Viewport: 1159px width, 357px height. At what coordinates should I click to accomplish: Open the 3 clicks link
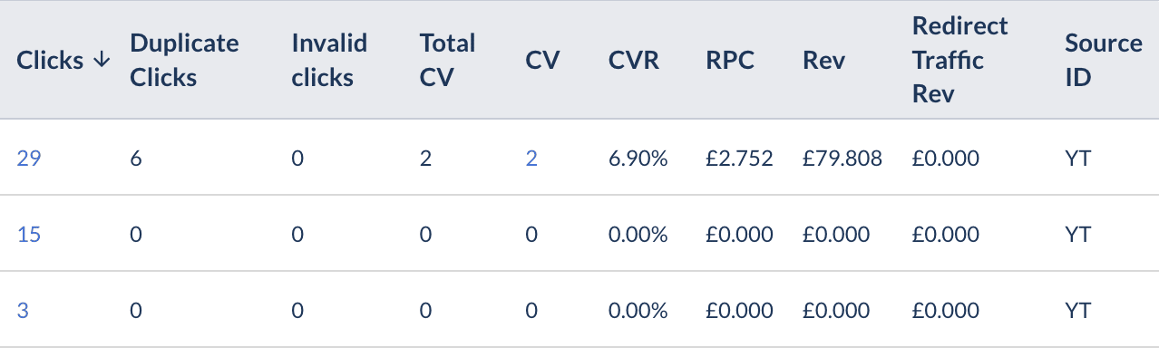(23, 311)
